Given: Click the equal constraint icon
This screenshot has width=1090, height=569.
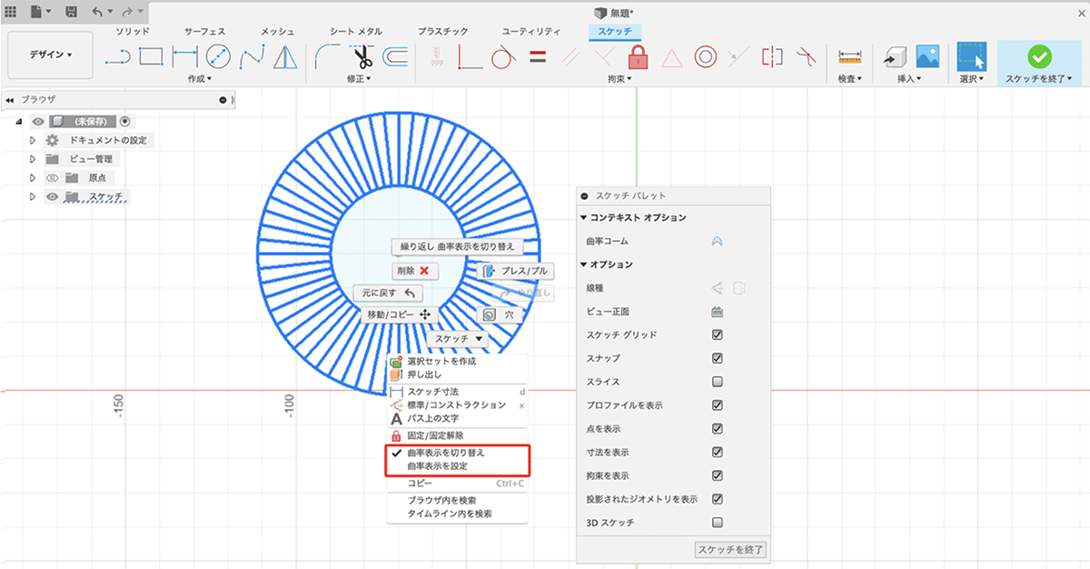Looking at the screenshot, I should (x=538, y=57).
